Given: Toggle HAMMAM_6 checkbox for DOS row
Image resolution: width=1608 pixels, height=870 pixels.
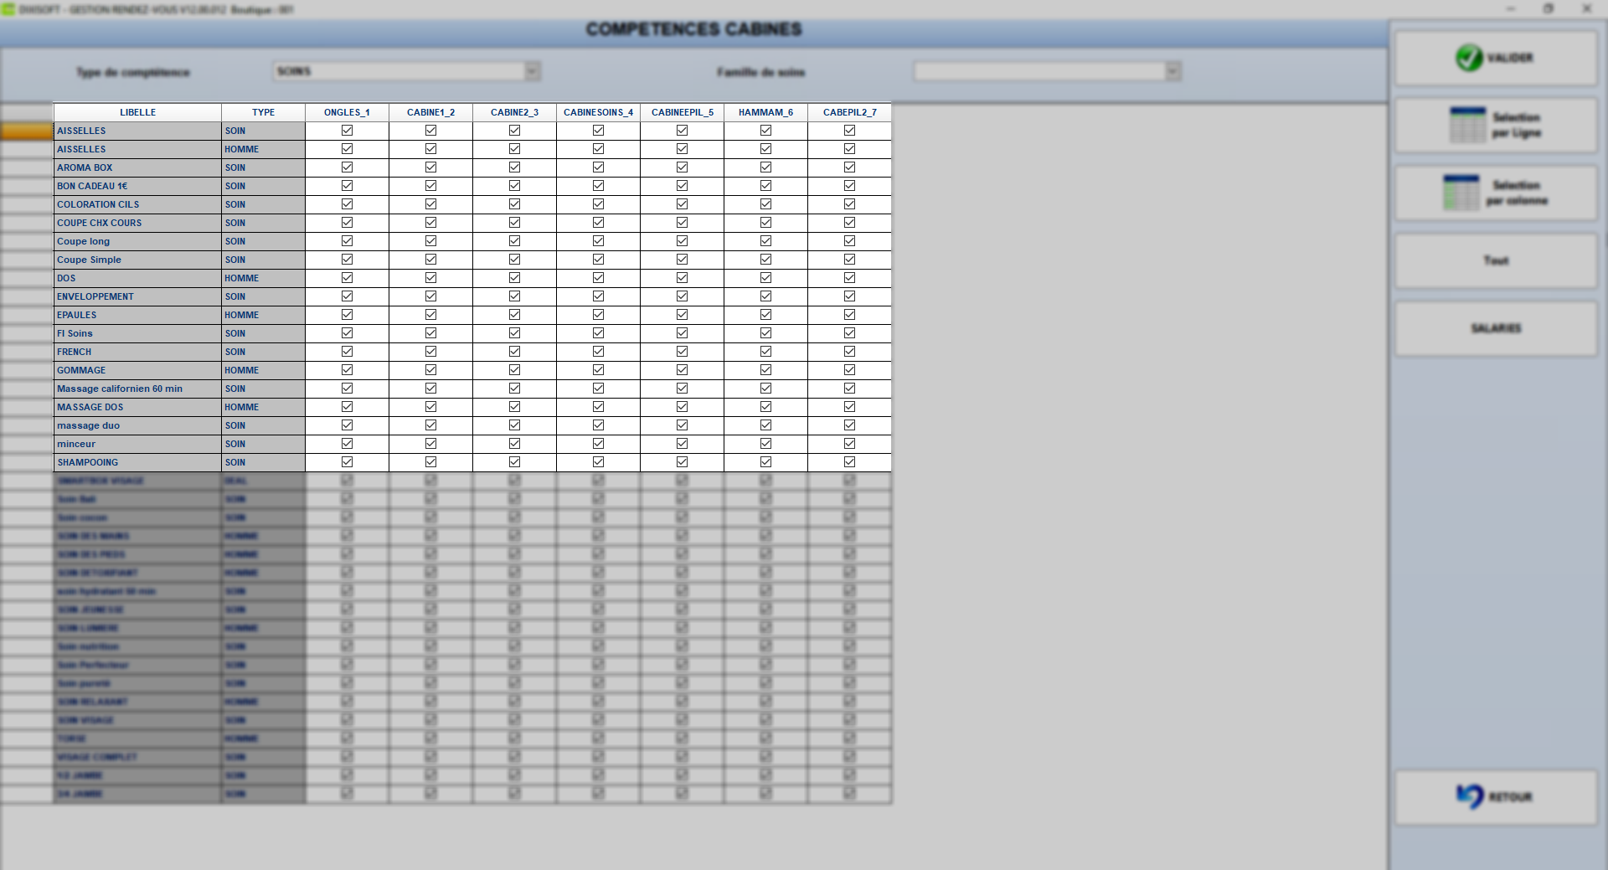Looking at the screenshot, I should click(x=765, y=278).
